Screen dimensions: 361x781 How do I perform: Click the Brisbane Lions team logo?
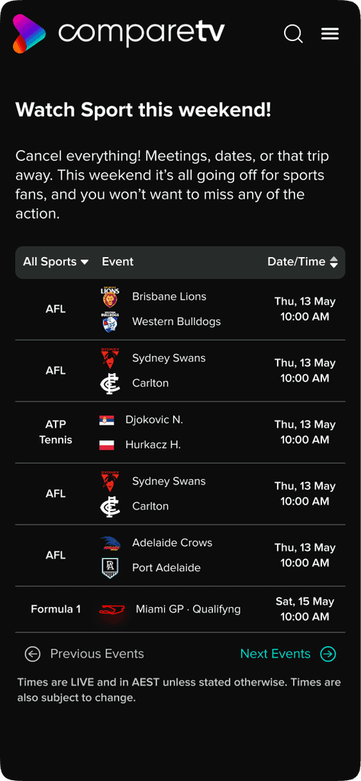pos(110,297)
